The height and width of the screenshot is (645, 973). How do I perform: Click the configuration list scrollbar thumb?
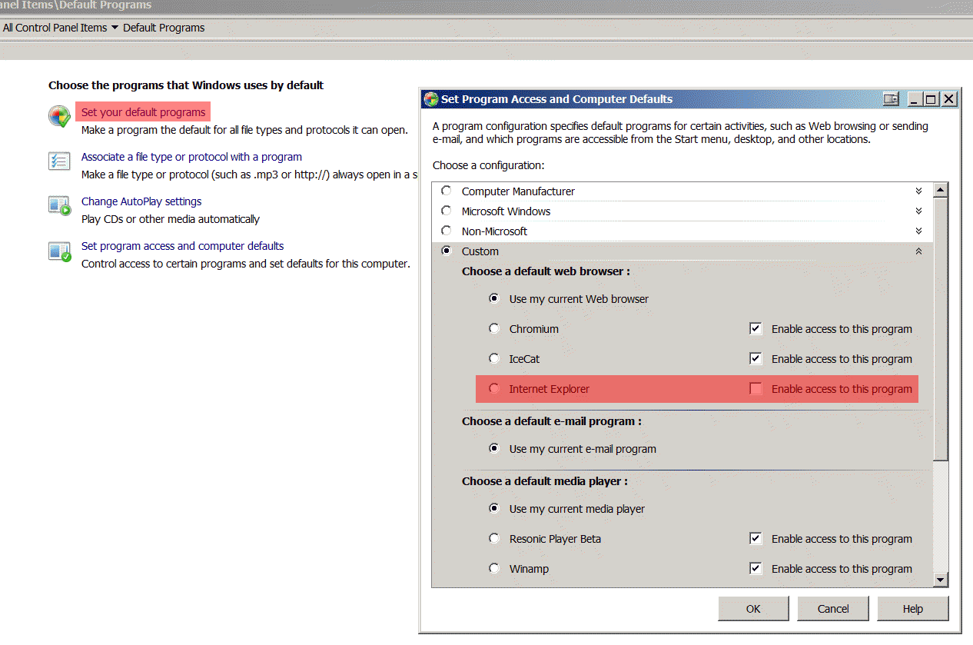coord(941,330)
